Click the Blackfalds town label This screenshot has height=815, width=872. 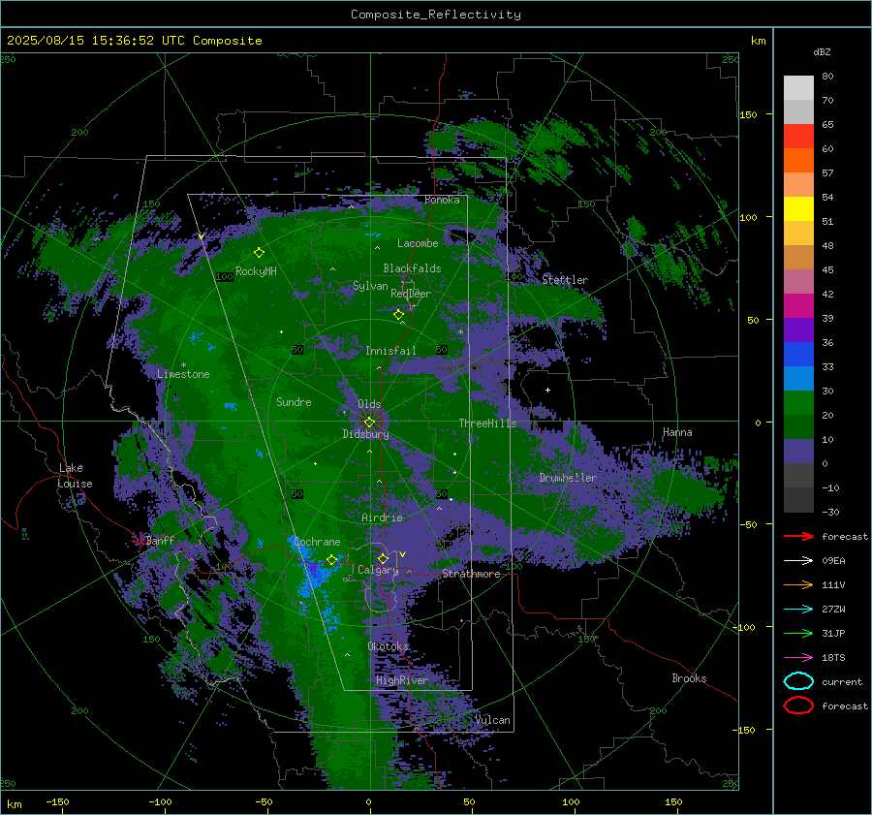tap(412, 268)
